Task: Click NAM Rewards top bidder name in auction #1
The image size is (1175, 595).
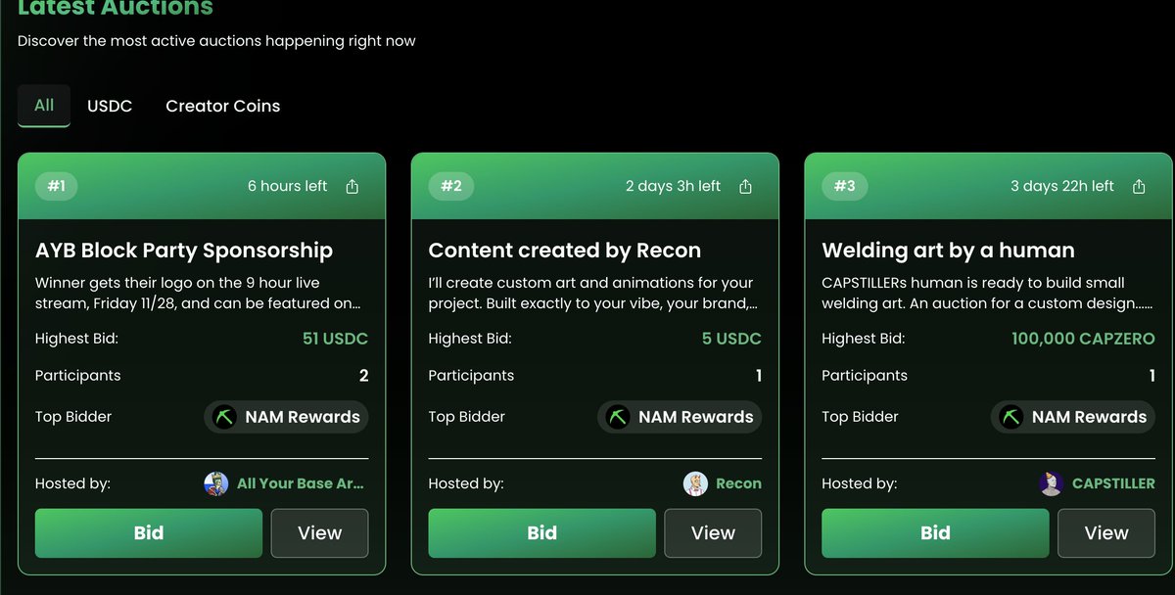Action: coord(303,417)
